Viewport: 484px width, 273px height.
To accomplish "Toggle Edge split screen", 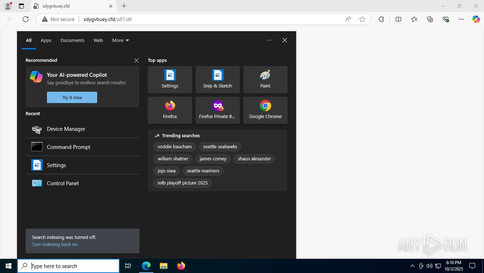I will point(398,19).
